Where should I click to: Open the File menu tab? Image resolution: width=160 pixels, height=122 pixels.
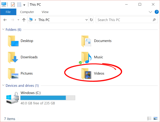pyautogui.click(x=8, y=12)
